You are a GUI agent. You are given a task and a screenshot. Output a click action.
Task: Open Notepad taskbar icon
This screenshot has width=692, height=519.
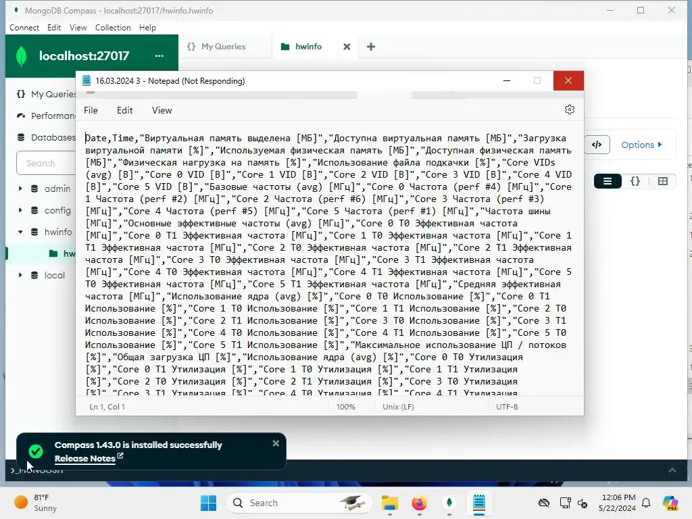pyautogui.click(x=479, y=503)
